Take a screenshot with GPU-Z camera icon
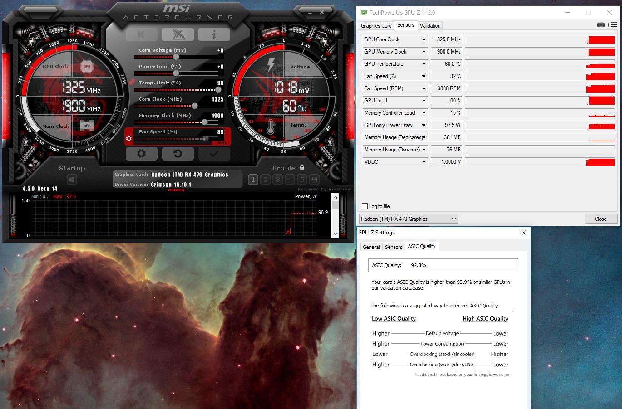622x409 pixels. [x=601, y=25]
